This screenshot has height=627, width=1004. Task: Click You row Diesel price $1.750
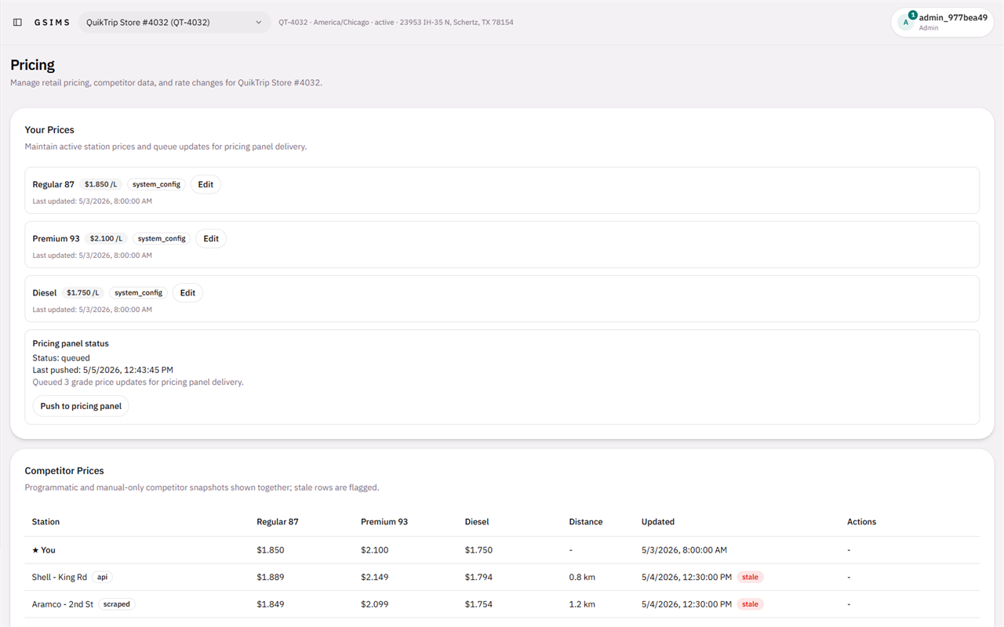[x=478, y=550]
